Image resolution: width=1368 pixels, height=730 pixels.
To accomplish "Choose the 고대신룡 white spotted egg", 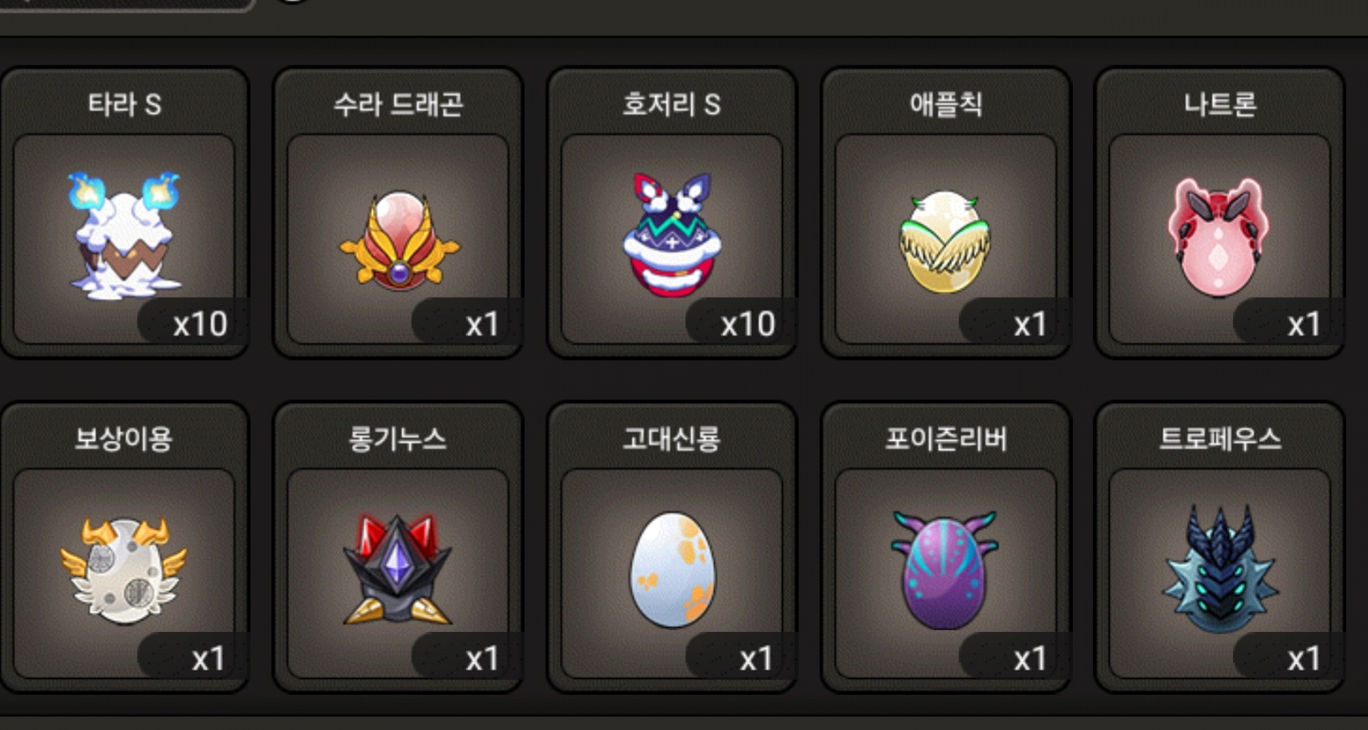I will (x=672, y=570).
